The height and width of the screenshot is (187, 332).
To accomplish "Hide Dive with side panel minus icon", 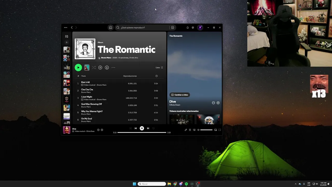I will (213, 103).
